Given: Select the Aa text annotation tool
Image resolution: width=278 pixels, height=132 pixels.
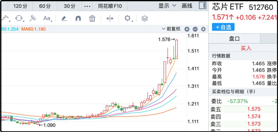Looking at the screenshot, I should 47,19.
